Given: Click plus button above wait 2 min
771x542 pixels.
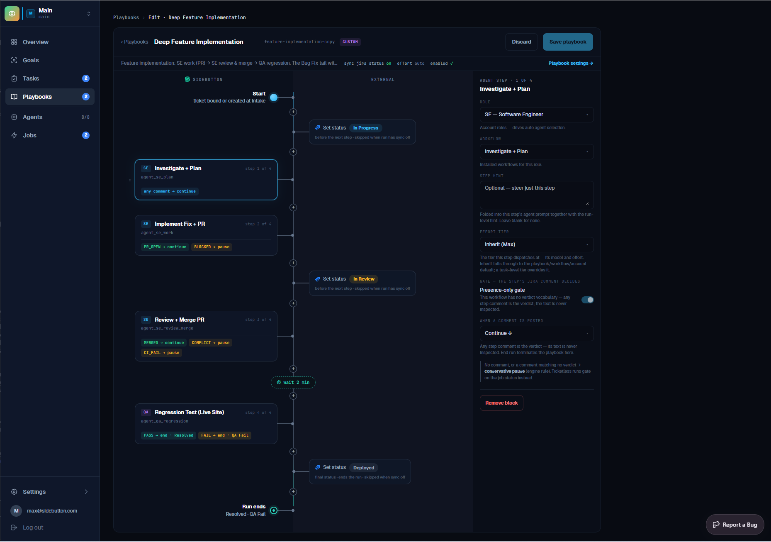Looking at the screenshot, I should 293,369.
